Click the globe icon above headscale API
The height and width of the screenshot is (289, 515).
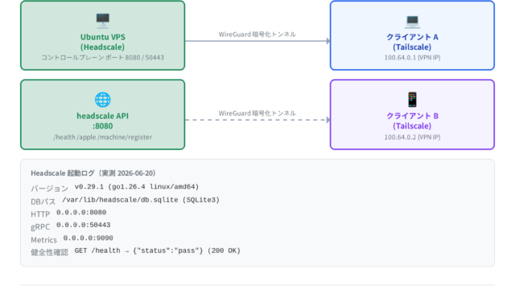(x=102, y=100)
